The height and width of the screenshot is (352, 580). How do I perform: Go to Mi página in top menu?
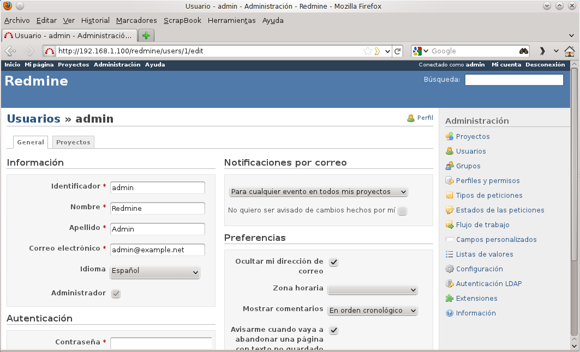click(x=39, y=65)
